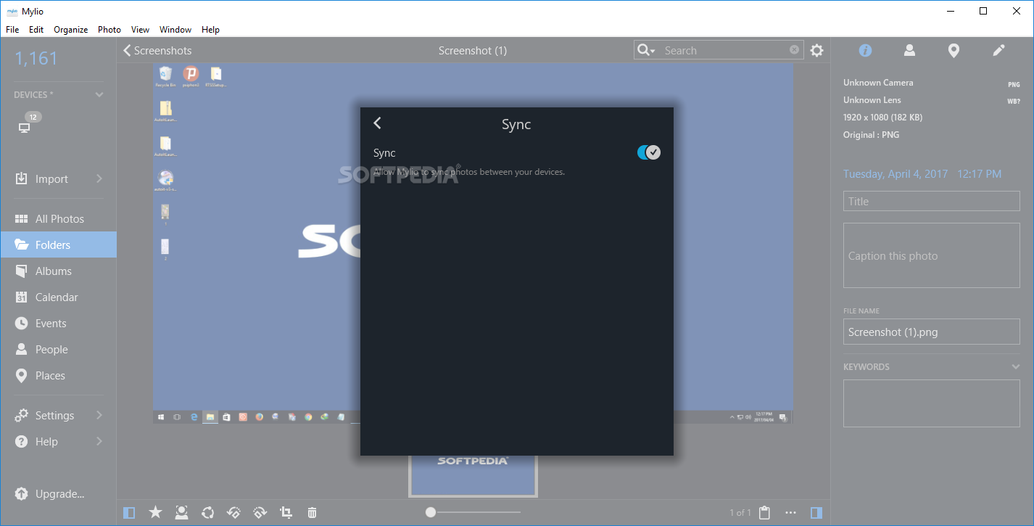Open face tagging tool icon

(x=181, y=512)
